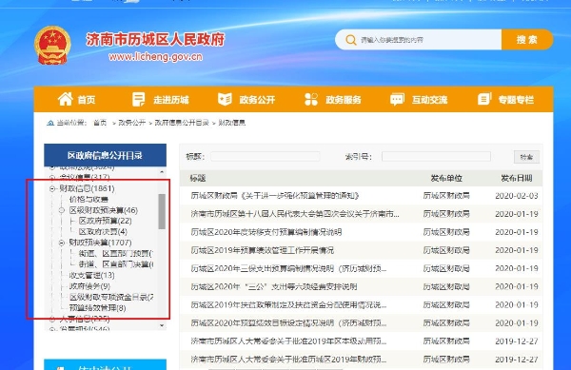The width and height of the screenshot is (571, 370).
Task: Go to 政府信息公开目录 in the breadcrumb
Action: (182, 123)
